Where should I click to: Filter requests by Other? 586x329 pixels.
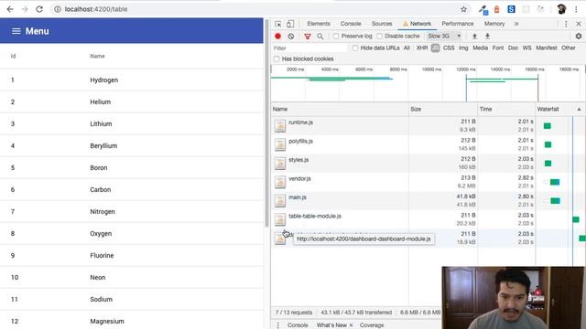569,48
